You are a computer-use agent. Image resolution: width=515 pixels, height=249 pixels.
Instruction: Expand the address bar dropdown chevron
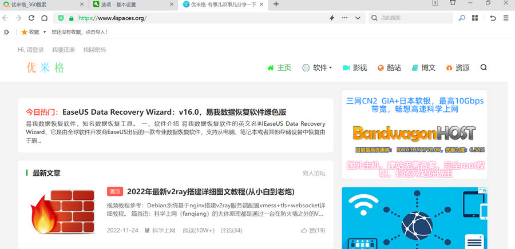pos(358,18)
